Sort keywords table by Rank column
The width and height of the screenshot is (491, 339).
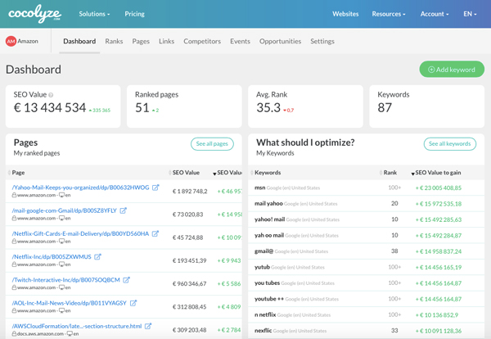click(388, 173)
